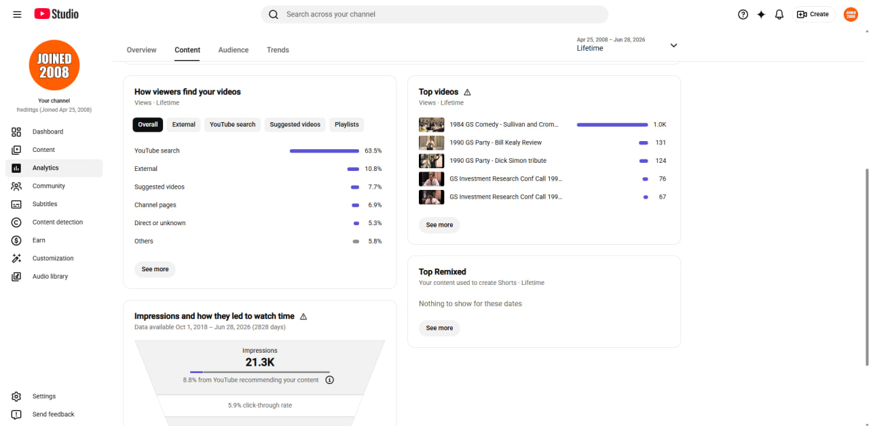This screenshot has height=426, width=869.
Task: Click the Subtitles sidebar icon
Action: point(16,204)
